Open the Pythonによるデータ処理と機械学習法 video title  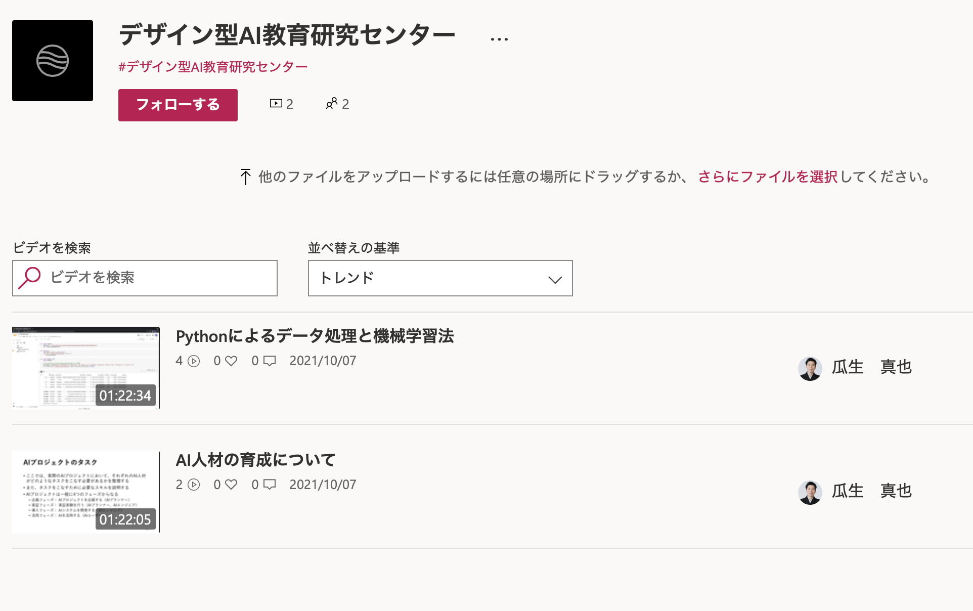coord(315,336)
